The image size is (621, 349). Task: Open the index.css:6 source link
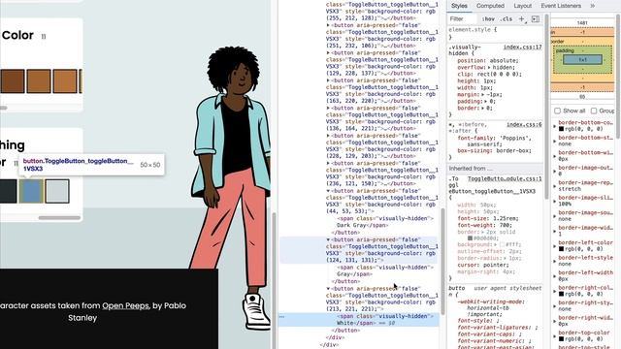[x=524, y=125]
